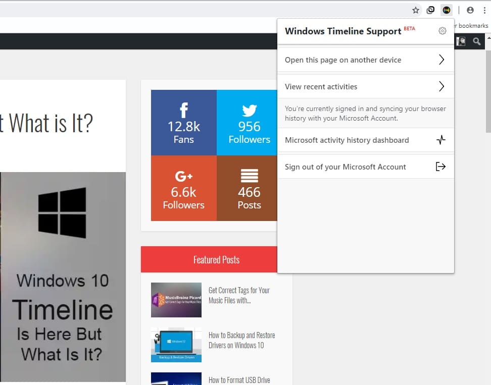Viewport: 491px width, 385px height.
Task: Select Open this page on another device
Action: [366, 60]
